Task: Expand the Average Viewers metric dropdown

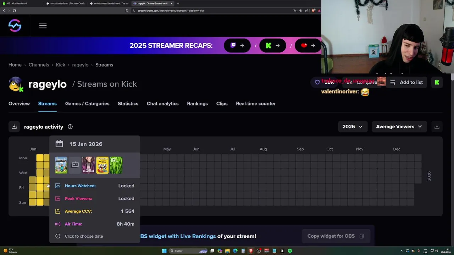Action: pos(399,127)
